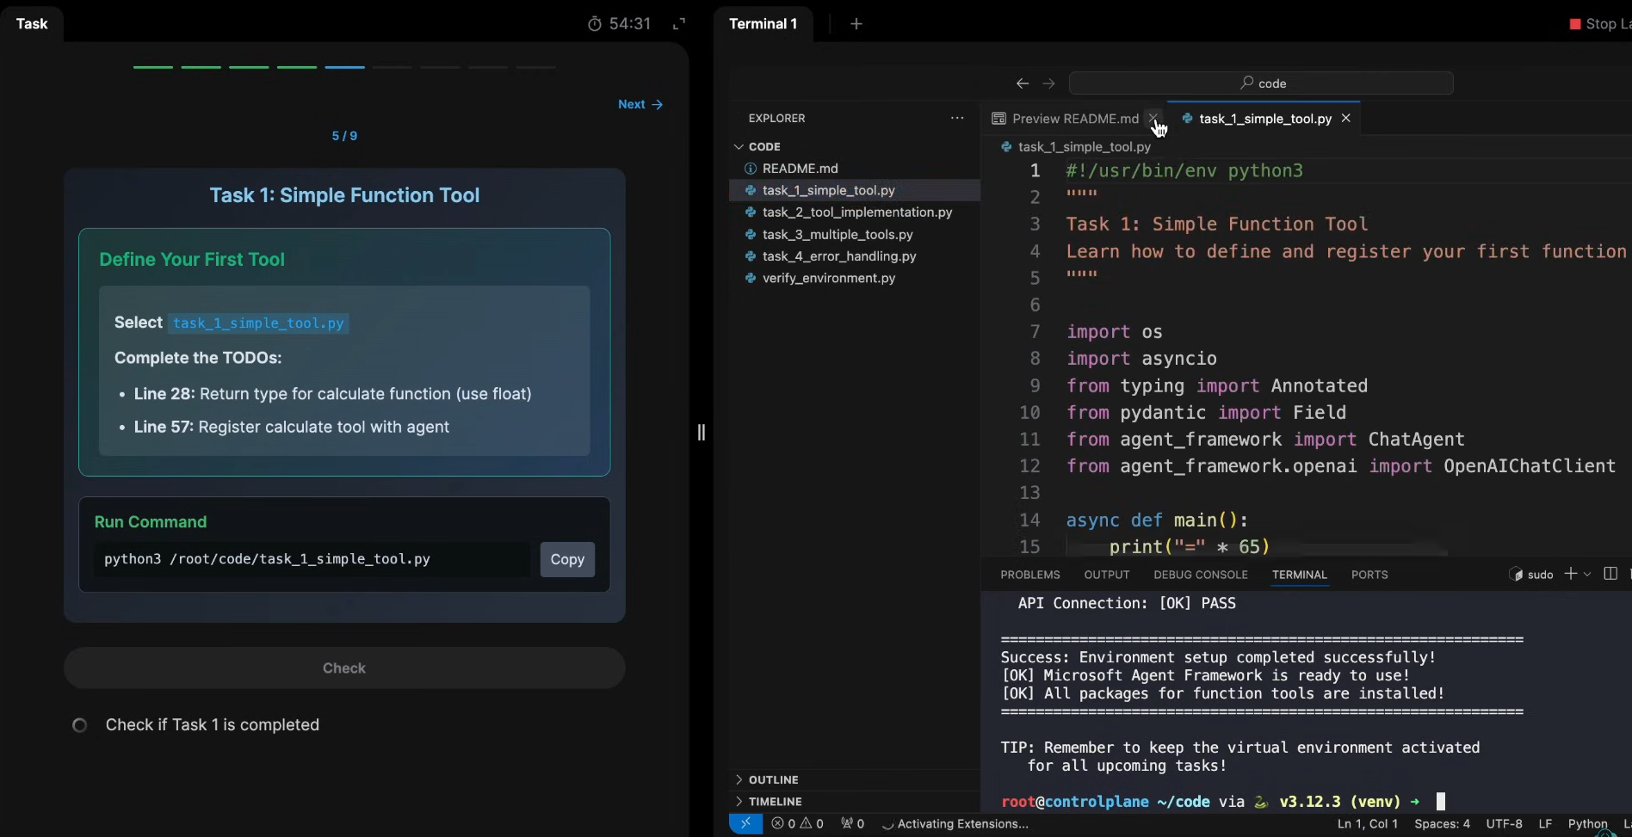Image resolution: width=1632 pixels, height=837 pixels.
Task: Click the Stop Lab red square icon
Action: click(1575, 24)
